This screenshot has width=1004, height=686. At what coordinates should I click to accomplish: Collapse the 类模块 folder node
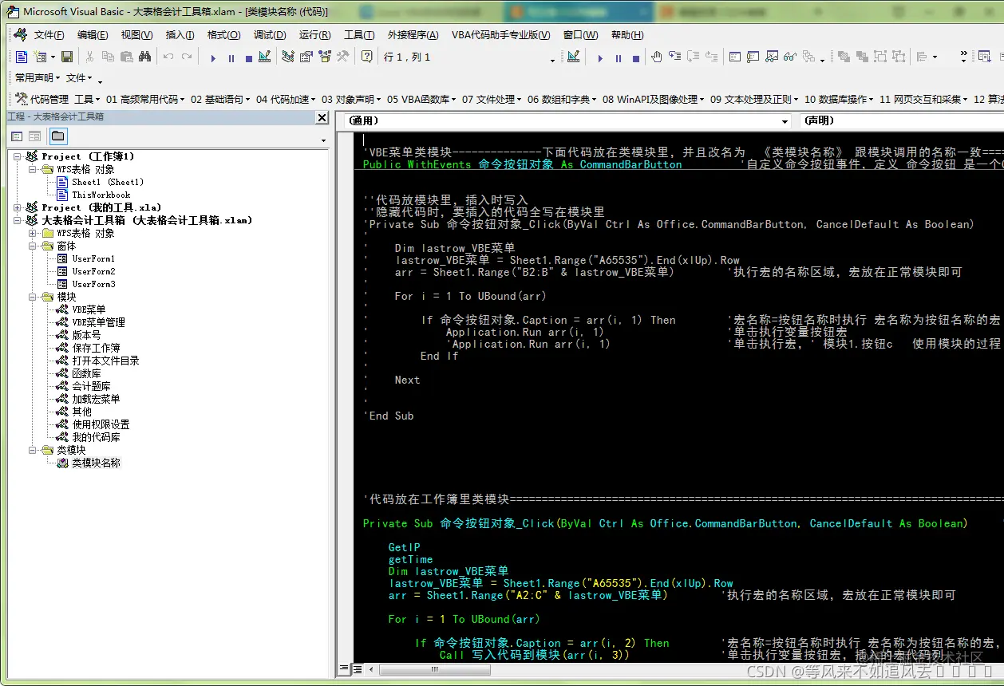33,450
